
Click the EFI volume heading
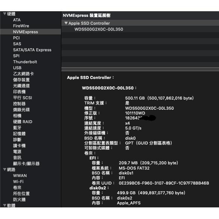pos(94,158)
